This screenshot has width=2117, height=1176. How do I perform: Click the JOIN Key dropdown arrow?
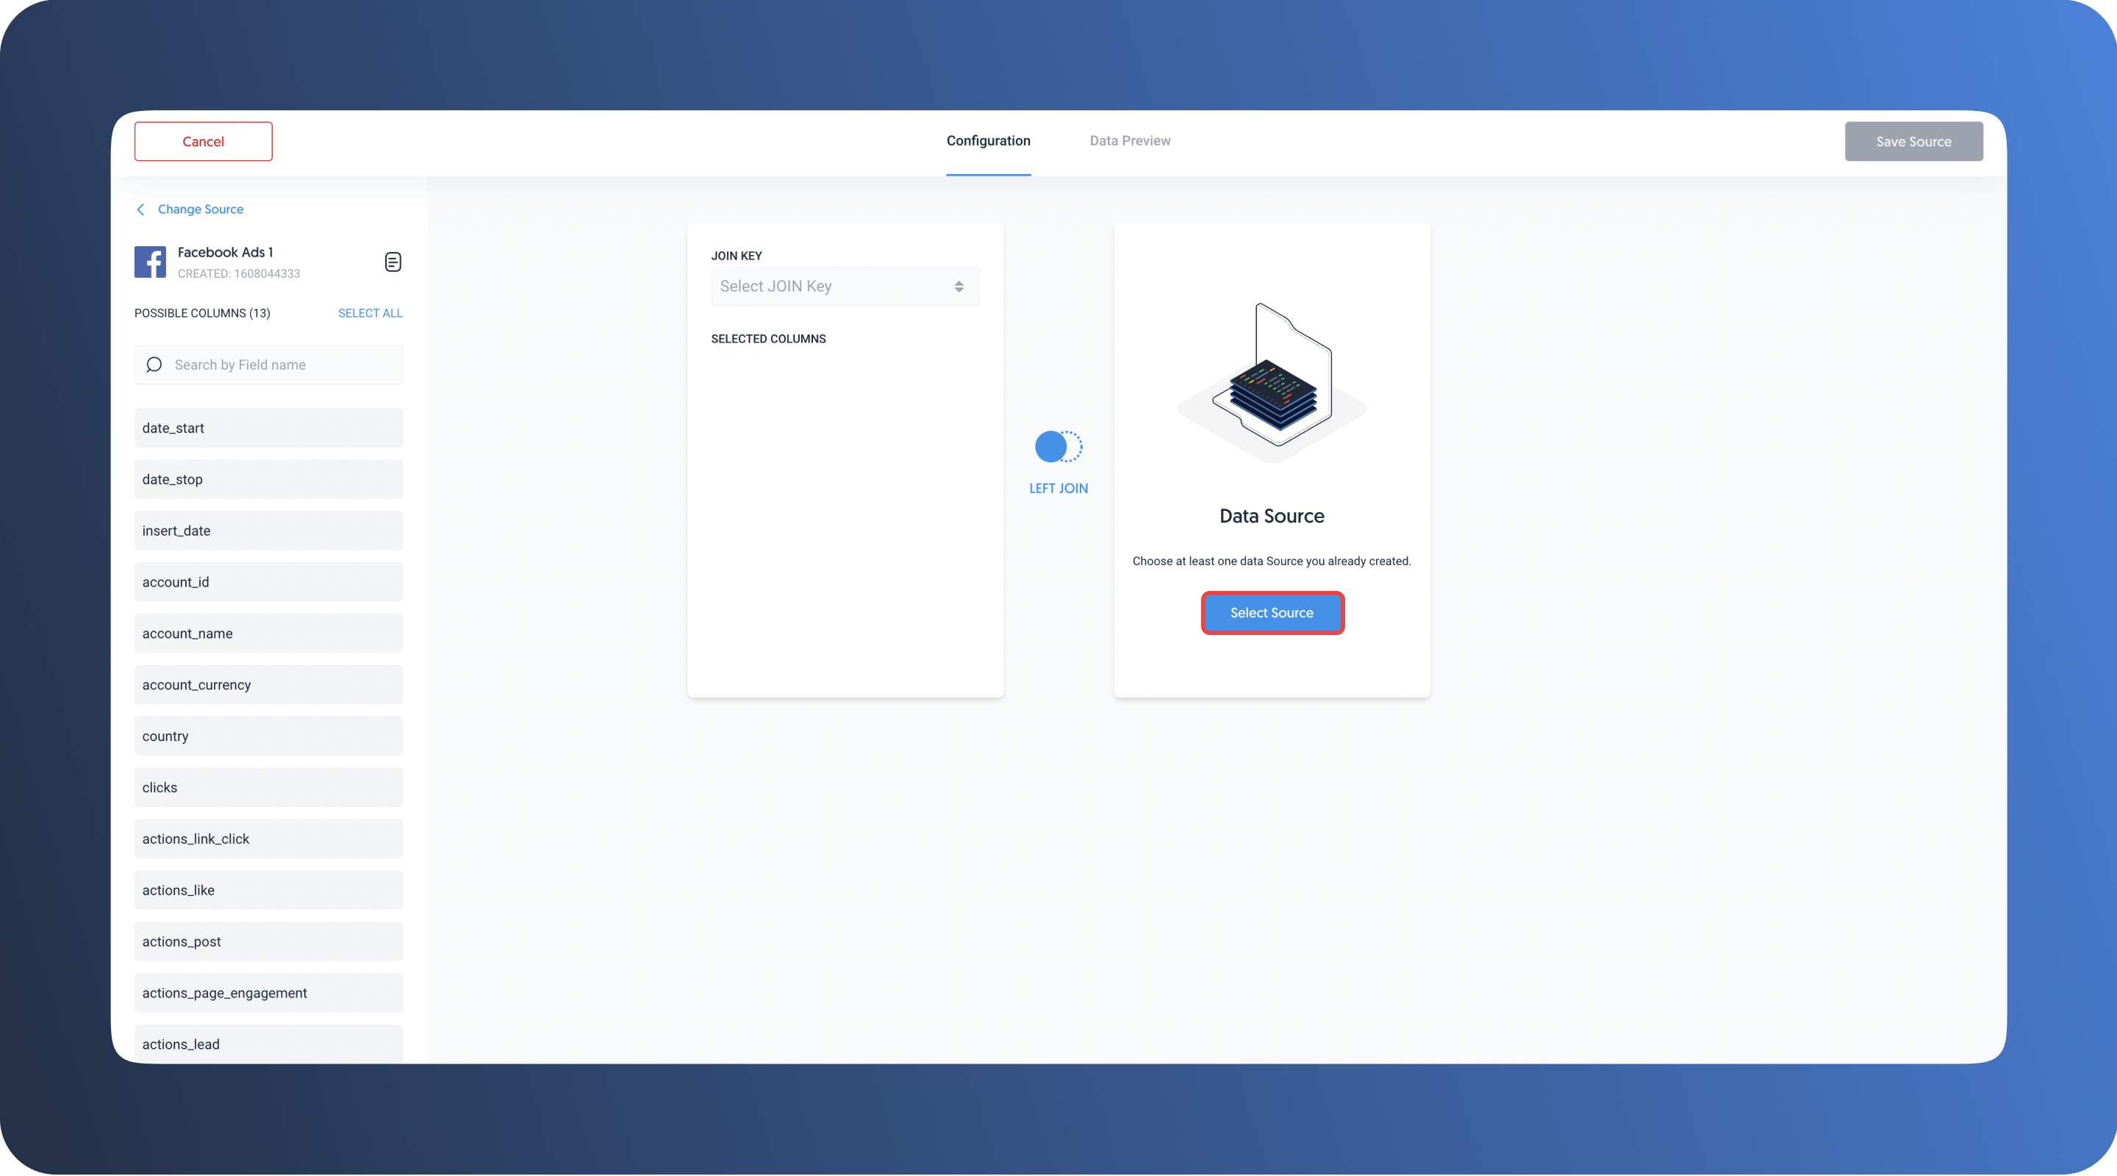[959, 285]
